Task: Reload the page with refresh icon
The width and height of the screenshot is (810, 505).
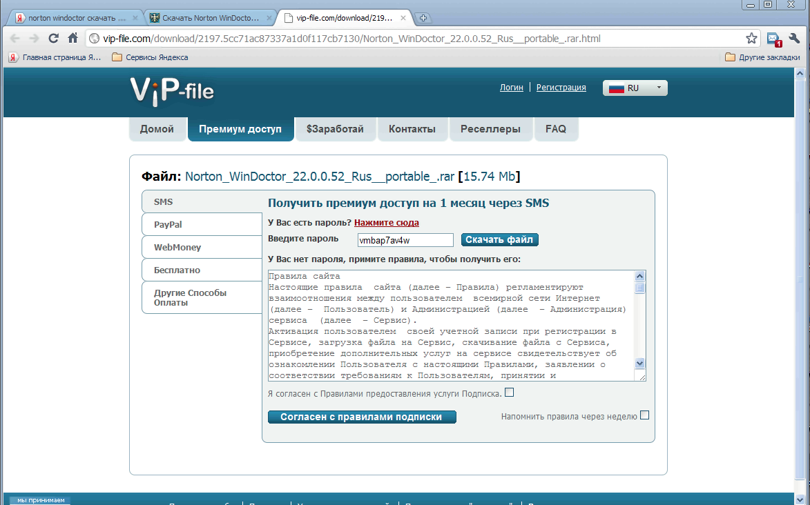Action: tap(53, 38)
